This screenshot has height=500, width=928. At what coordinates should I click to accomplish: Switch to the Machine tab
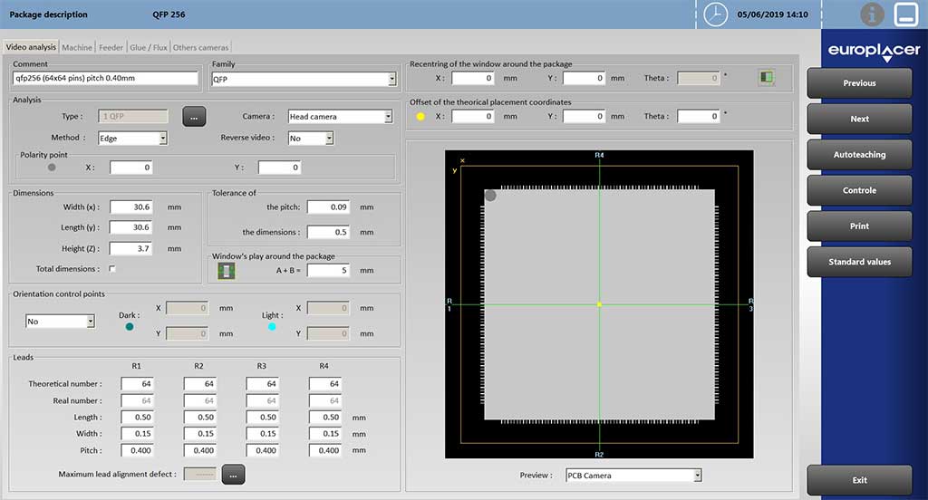[77, 47]
